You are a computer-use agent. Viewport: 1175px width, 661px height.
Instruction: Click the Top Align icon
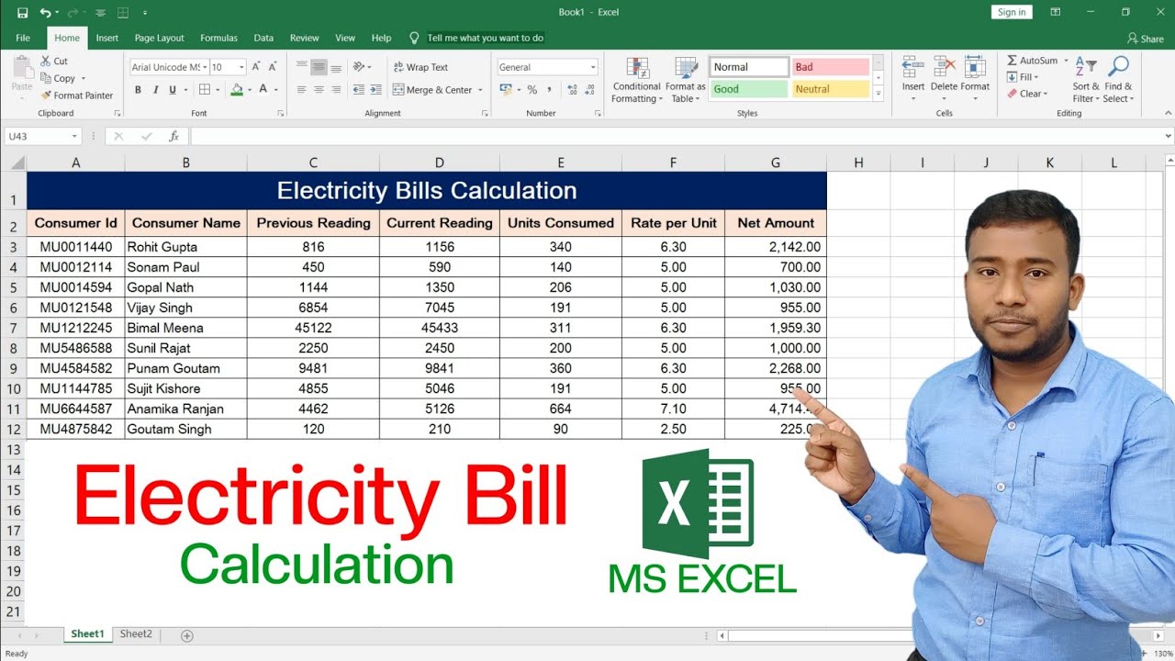302,67
